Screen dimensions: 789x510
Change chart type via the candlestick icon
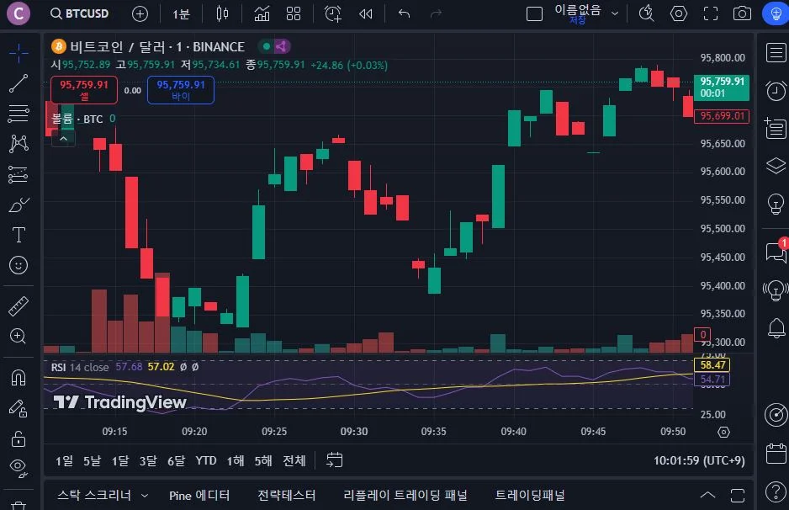point(222,13)
